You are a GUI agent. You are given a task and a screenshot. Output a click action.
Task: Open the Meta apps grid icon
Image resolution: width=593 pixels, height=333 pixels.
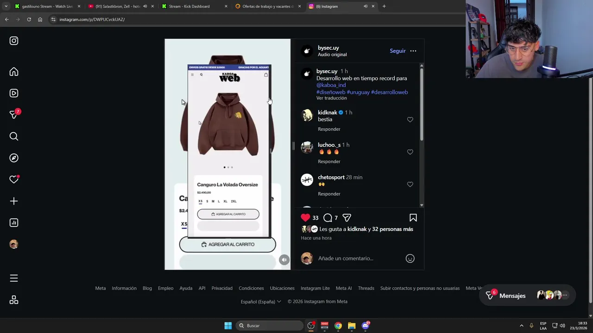point(14,300)
